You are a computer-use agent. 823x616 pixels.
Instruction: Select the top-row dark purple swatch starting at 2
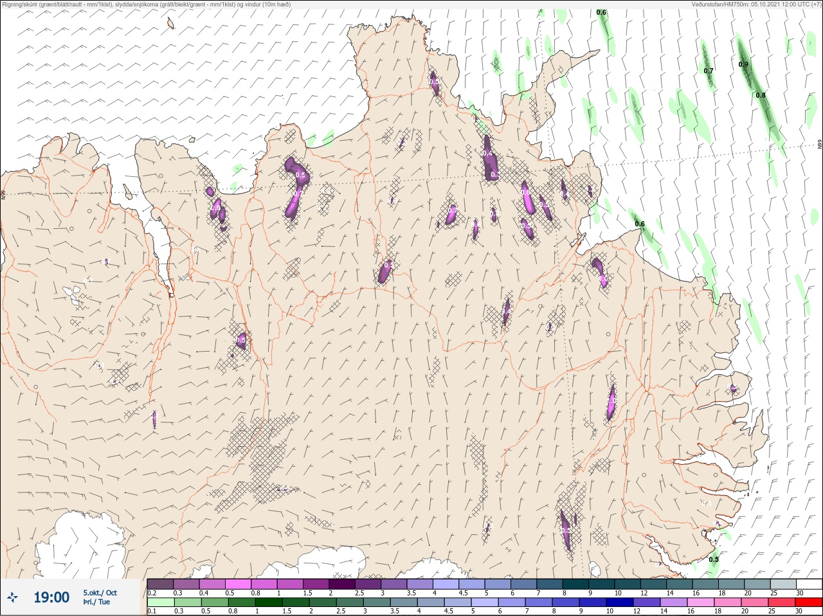pyautogui.click(x=342, y=584)
